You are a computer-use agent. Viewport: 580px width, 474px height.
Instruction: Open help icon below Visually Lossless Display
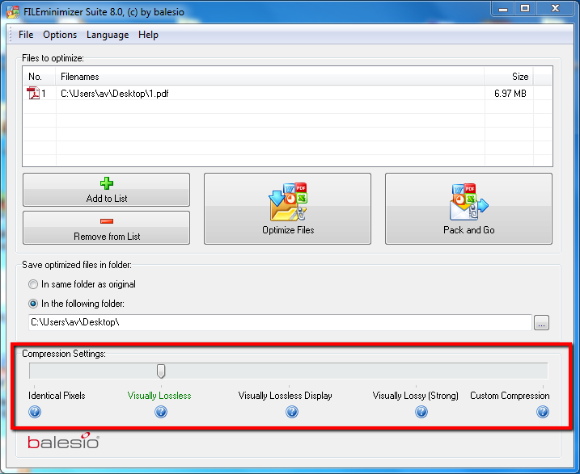coord(292,412)
